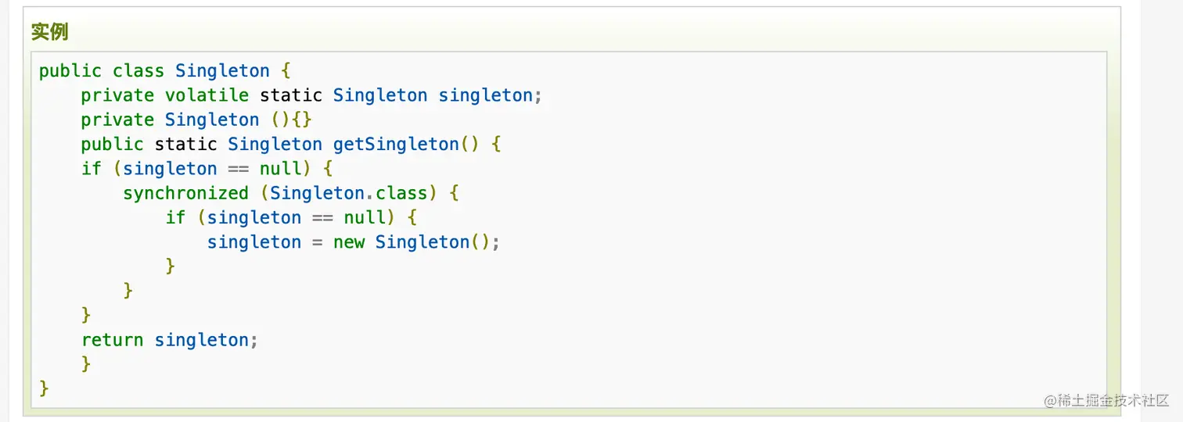Click the "new" keyword
1183x422 pixels.
pos(349,242)
